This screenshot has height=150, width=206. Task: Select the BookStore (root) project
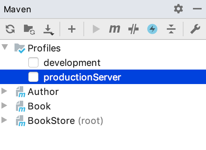pos(65,121)
